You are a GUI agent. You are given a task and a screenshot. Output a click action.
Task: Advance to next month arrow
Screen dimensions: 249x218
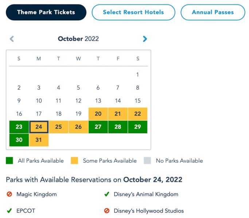point(145,39)
